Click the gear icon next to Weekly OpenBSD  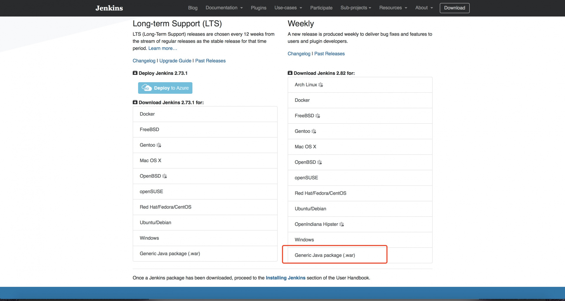click(320, 162)
